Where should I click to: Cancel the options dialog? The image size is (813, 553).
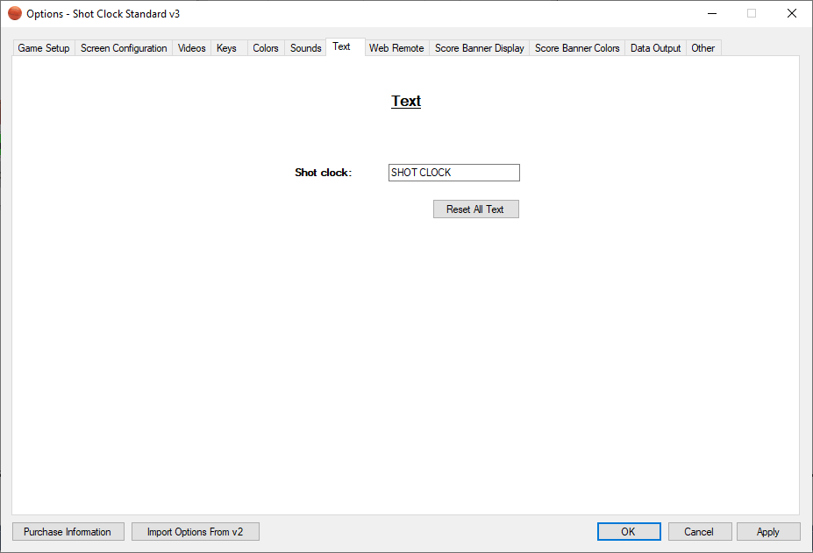pyautogui.click(x=699, y=532)
